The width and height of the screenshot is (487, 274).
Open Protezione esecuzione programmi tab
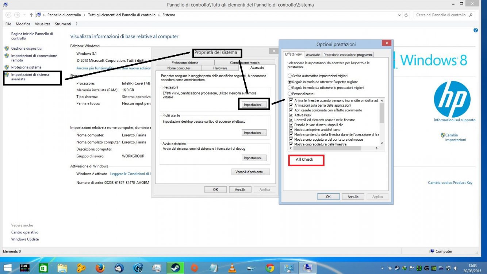(x=348, y=55)
